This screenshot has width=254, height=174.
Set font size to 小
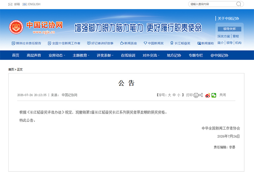179,95
